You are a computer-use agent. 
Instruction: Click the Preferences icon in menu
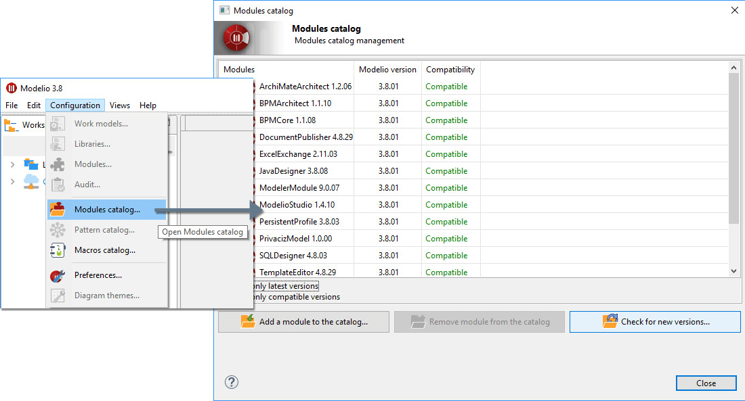[x=58, y=275]
